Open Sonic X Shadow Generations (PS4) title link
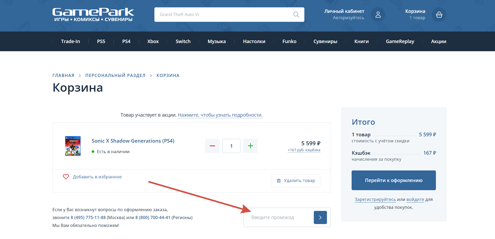Viewport: 495px width, 239px height. tap(133, 141)
